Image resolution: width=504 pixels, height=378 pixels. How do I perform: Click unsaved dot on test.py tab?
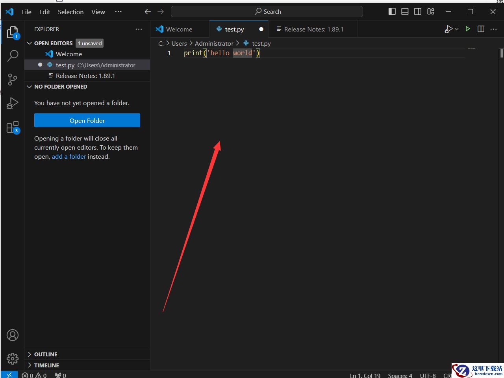(261, 29)
